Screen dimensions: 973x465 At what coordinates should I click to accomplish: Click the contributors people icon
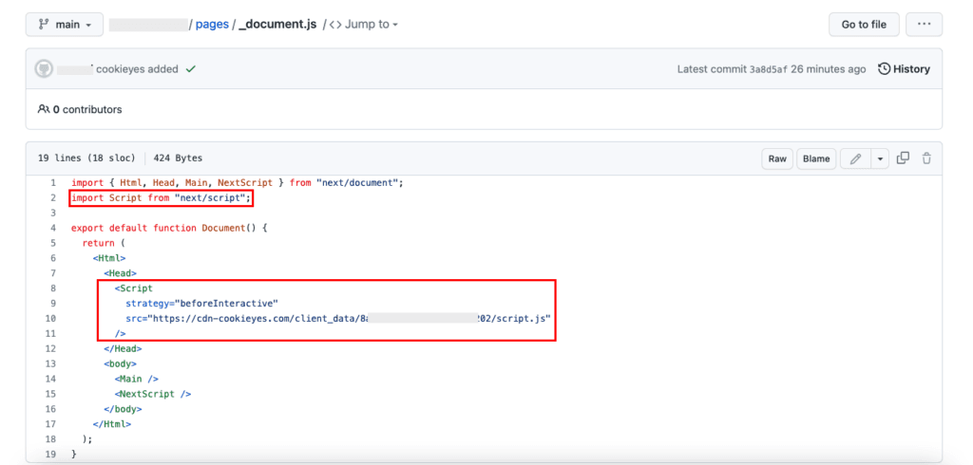point(44,109)
